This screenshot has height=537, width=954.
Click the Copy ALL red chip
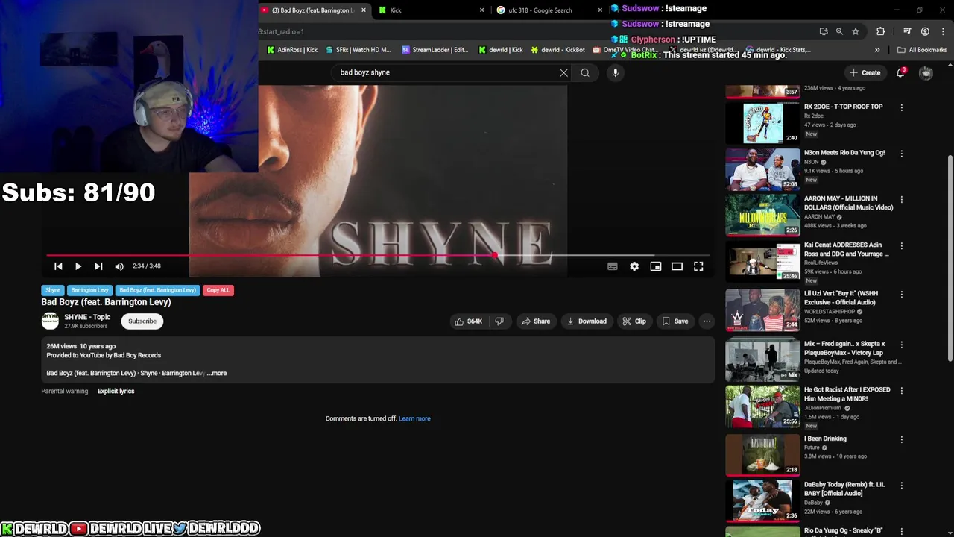[x=218, y=290]
